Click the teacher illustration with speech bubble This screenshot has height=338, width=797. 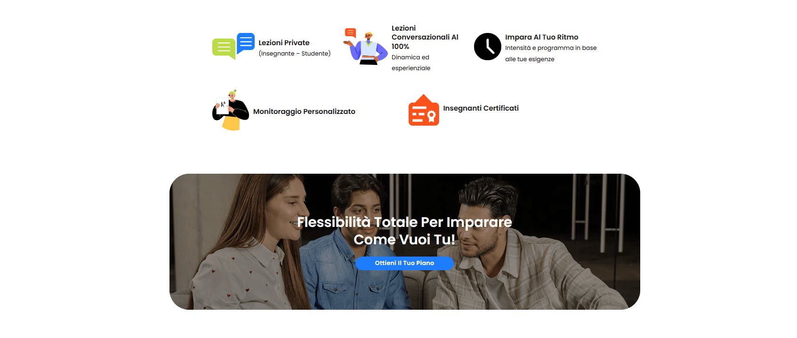(365, 47)
